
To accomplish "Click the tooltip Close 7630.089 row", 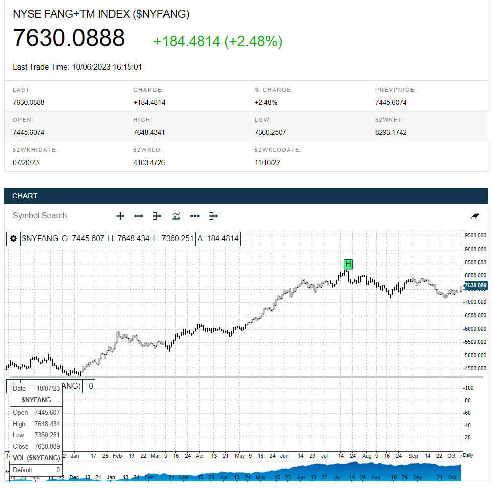I will point(36,446).
